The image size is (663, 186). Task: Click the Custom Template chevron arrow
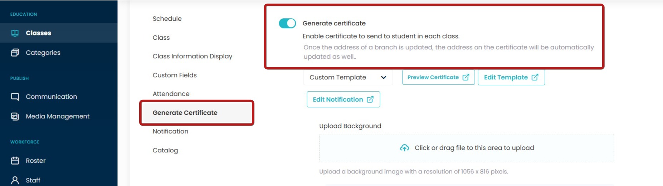(384, 77)
